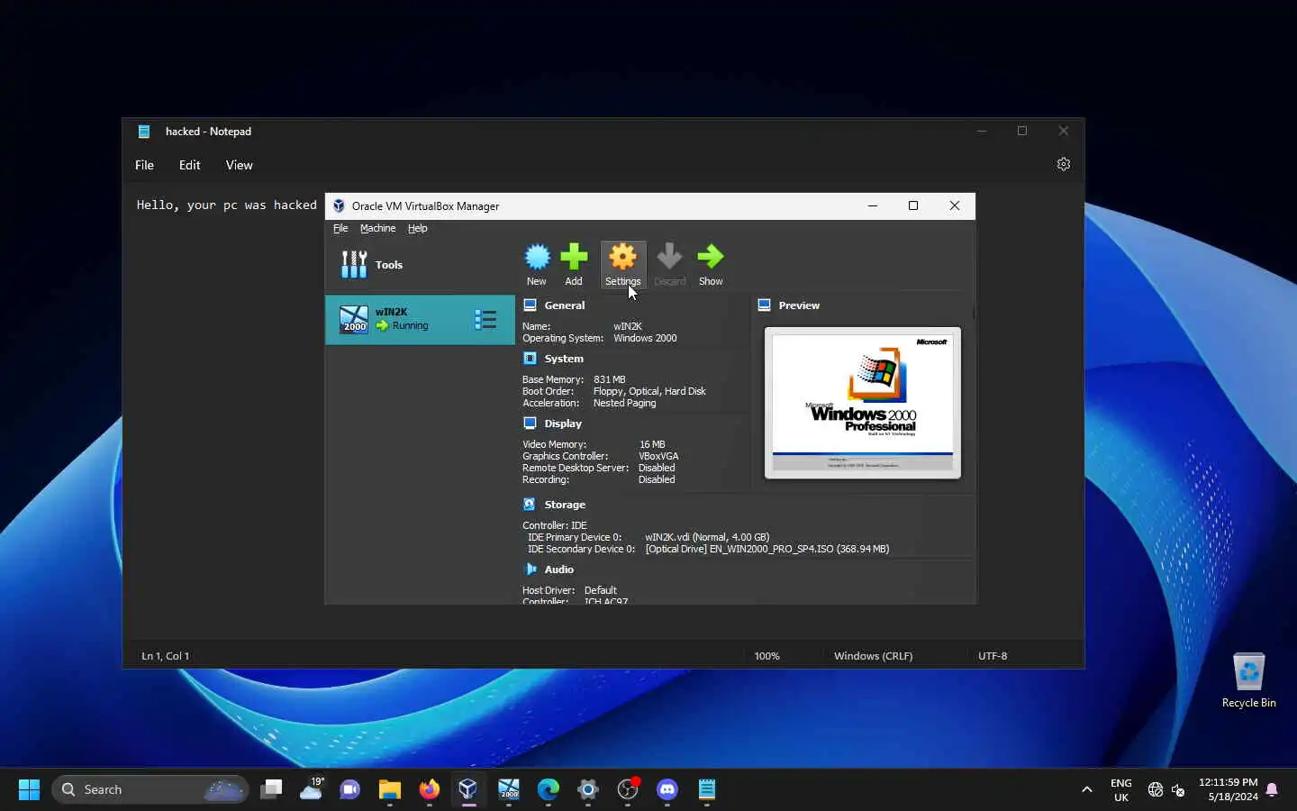This screenshot has width=1297, height=811.
Task: Click the New virtual machine icon
Action: (537, 264)
